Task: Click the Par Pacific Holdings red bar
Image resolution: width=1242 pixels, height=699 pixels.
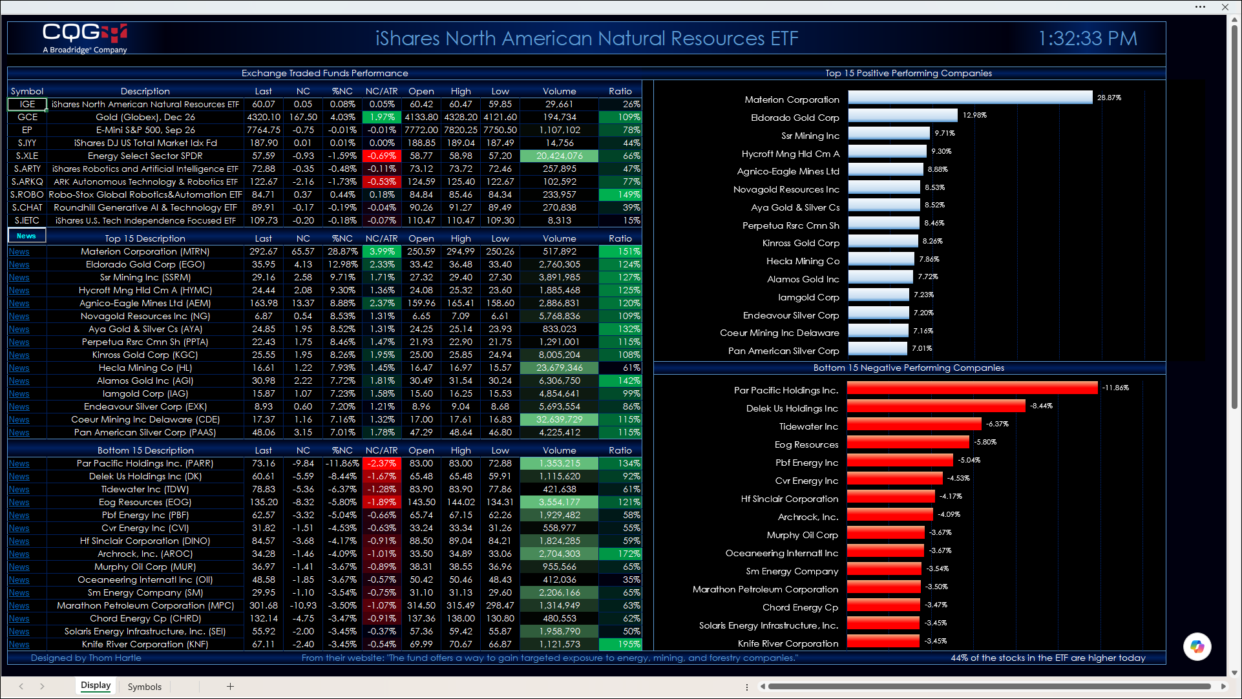Action: (973, 388)
